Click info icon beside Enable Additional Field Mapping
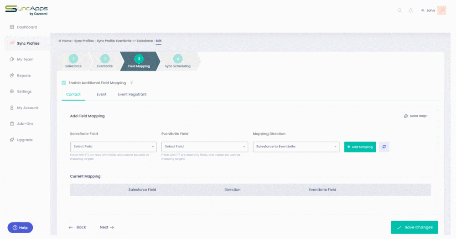Image resolution: width=456 pixels, height=239 pixels. (132, 83)
